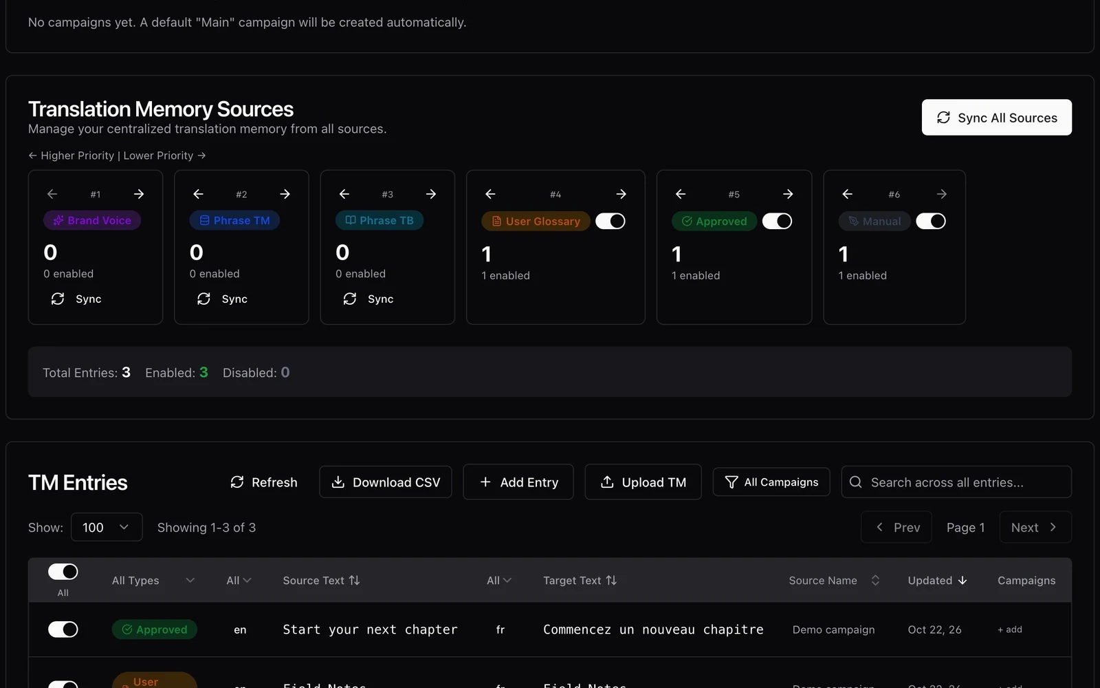The height and width of the screenshot is (688, 1100).
Task: Download CSV of entries
Action: (386, 482)
